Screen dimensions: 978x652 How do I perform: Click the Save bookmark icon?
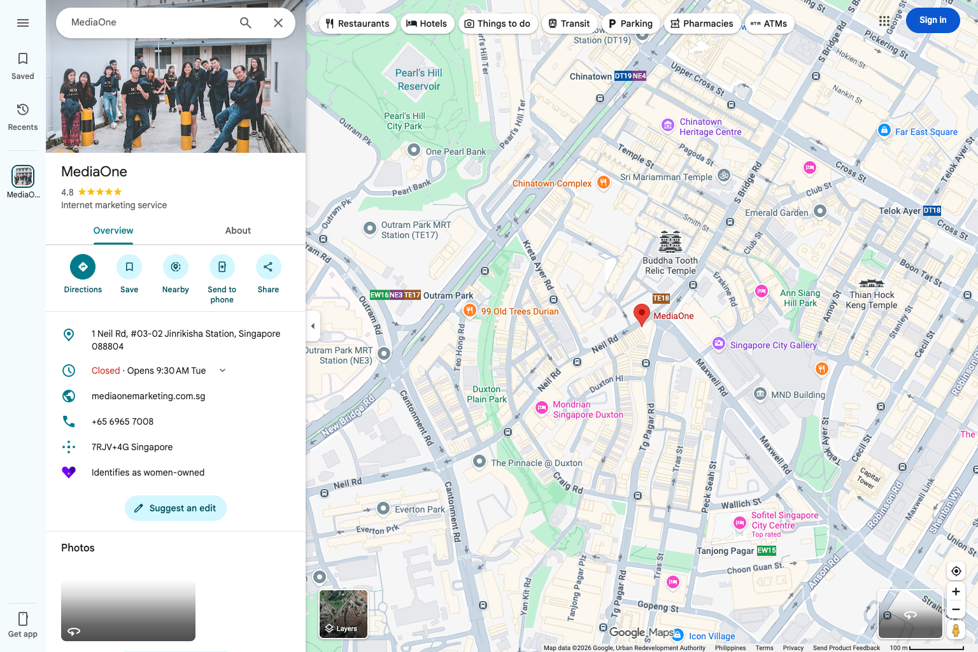click(129, 267)
